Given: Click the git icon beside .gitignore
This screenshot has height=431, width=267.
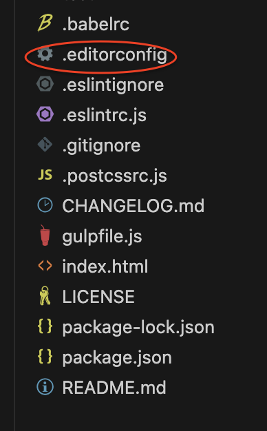Looking at the screenshot, I should point(45,145).
